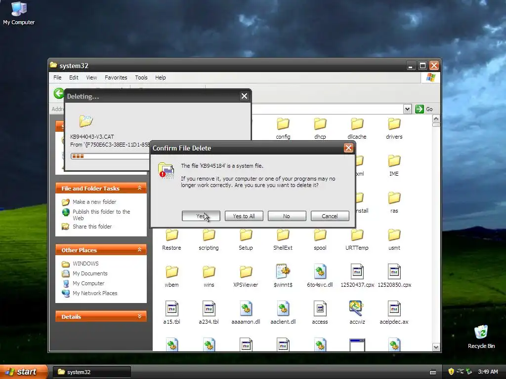Open My Computer desktop icon
506x379 pixels.
(x=19, y=13)
